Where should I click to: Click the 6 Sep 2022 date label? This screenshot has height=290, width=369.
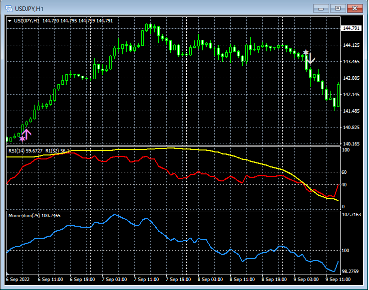pyautogui.click(x=17, y=280)
